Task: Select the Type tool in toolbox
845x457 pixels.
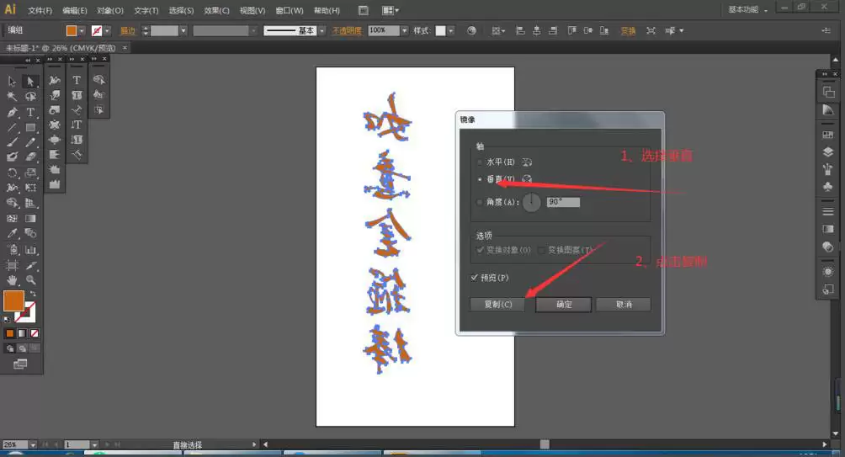Action: point(30,112)
